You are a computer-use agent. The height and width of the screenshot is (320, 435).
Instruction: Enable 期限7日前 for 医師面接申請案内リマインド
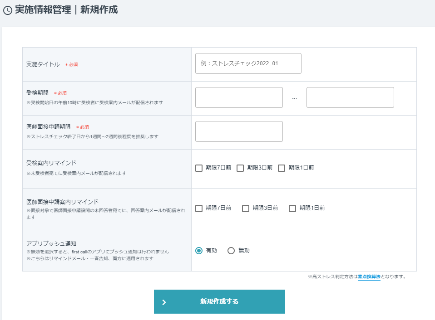coord(199,208)
